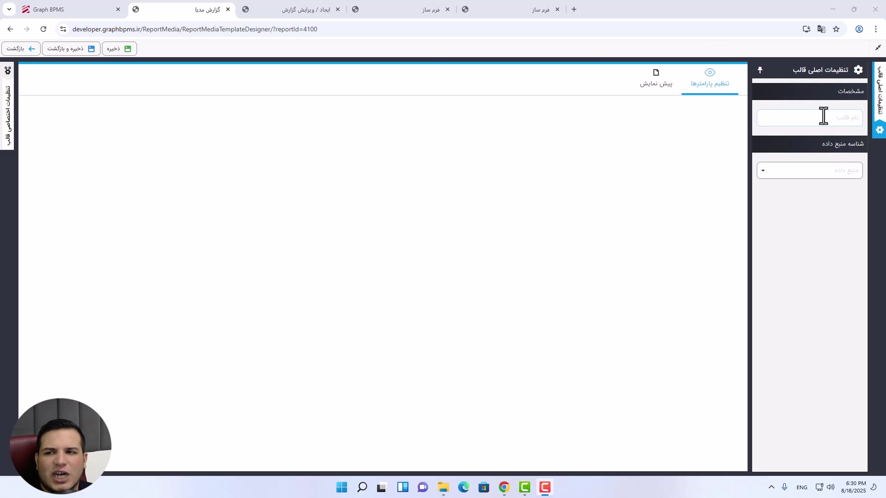Bookmark this page with the star icon
The width and height of the screenshot is (886, 498).
click(x=836, y=29)
